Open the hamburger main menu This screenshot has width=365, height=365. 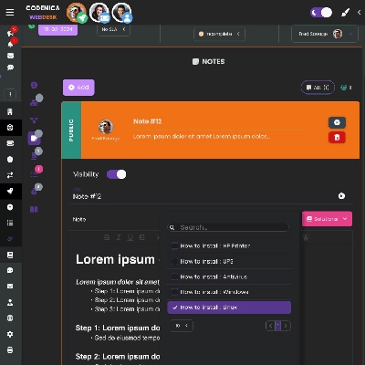10,12
